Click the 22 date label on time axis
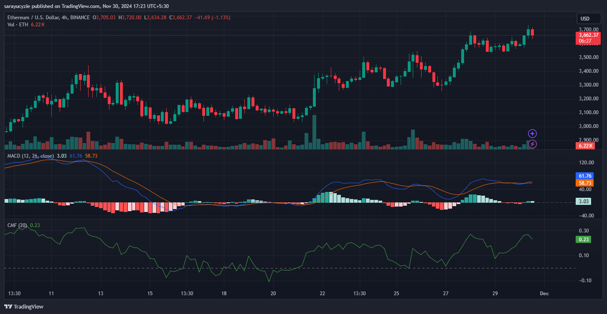 click(322, 294)
